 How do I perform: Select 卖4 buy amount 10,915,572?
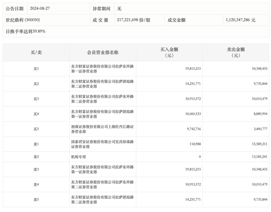(x=193, y=185)
